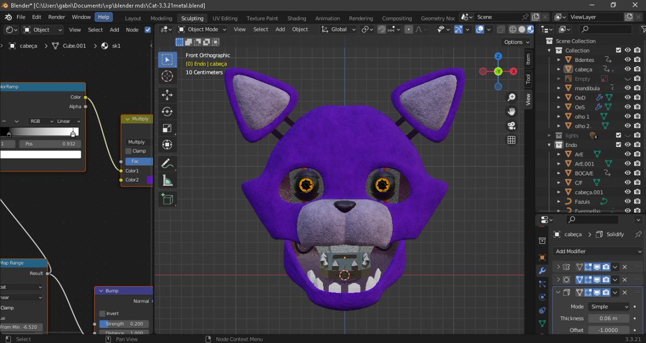
Task: Click the blue Z axis gizmo ball
Action: (x=498, y=56)
